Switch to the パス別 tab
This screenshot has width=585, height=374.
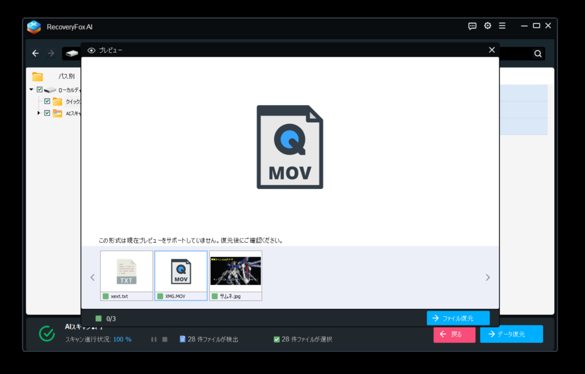click(66, 76)
